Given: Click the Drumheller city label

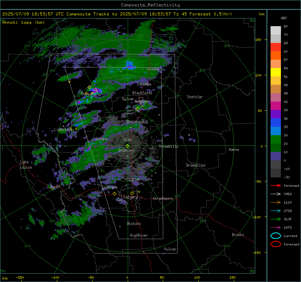Looking at the screenshot, I should click(196, 165).
